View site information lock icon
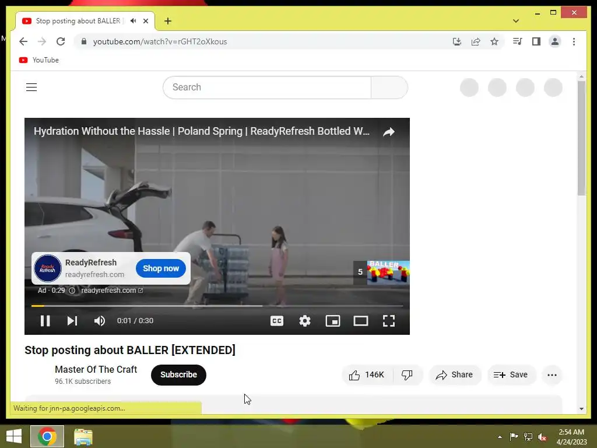The width and height of the screenshot is (597, 448). tap(84, 41)
